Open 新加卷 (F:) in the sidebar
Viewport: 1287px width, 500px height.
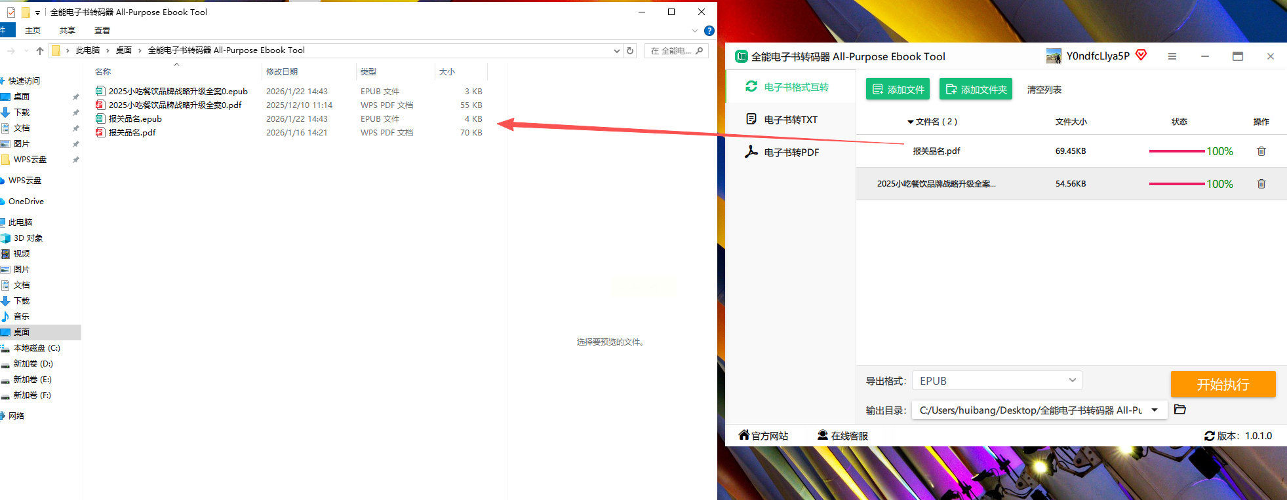pyautogui.click(x=32, y=395)
